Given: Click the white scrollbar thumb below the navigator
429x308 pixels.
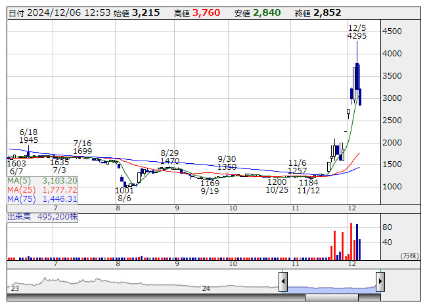Looking at the screenshot, I should point(331,298).
